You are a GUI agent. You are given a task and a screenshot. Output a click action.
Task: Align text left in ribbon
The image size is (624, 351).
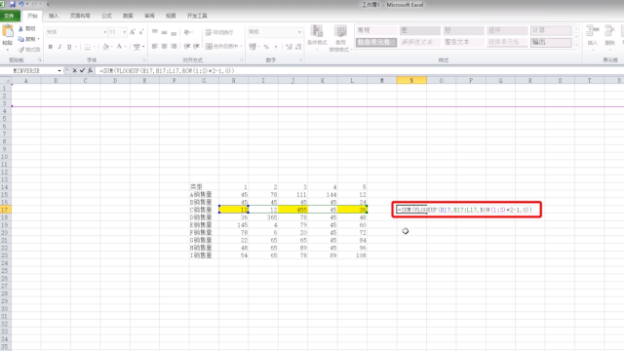pos(155,47)
